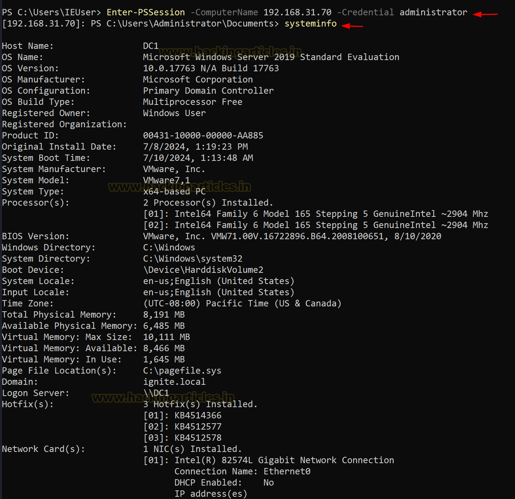Click the 'administrator' credential argument
The height and width of the screenshot is (499, 515).
(433, 12)
